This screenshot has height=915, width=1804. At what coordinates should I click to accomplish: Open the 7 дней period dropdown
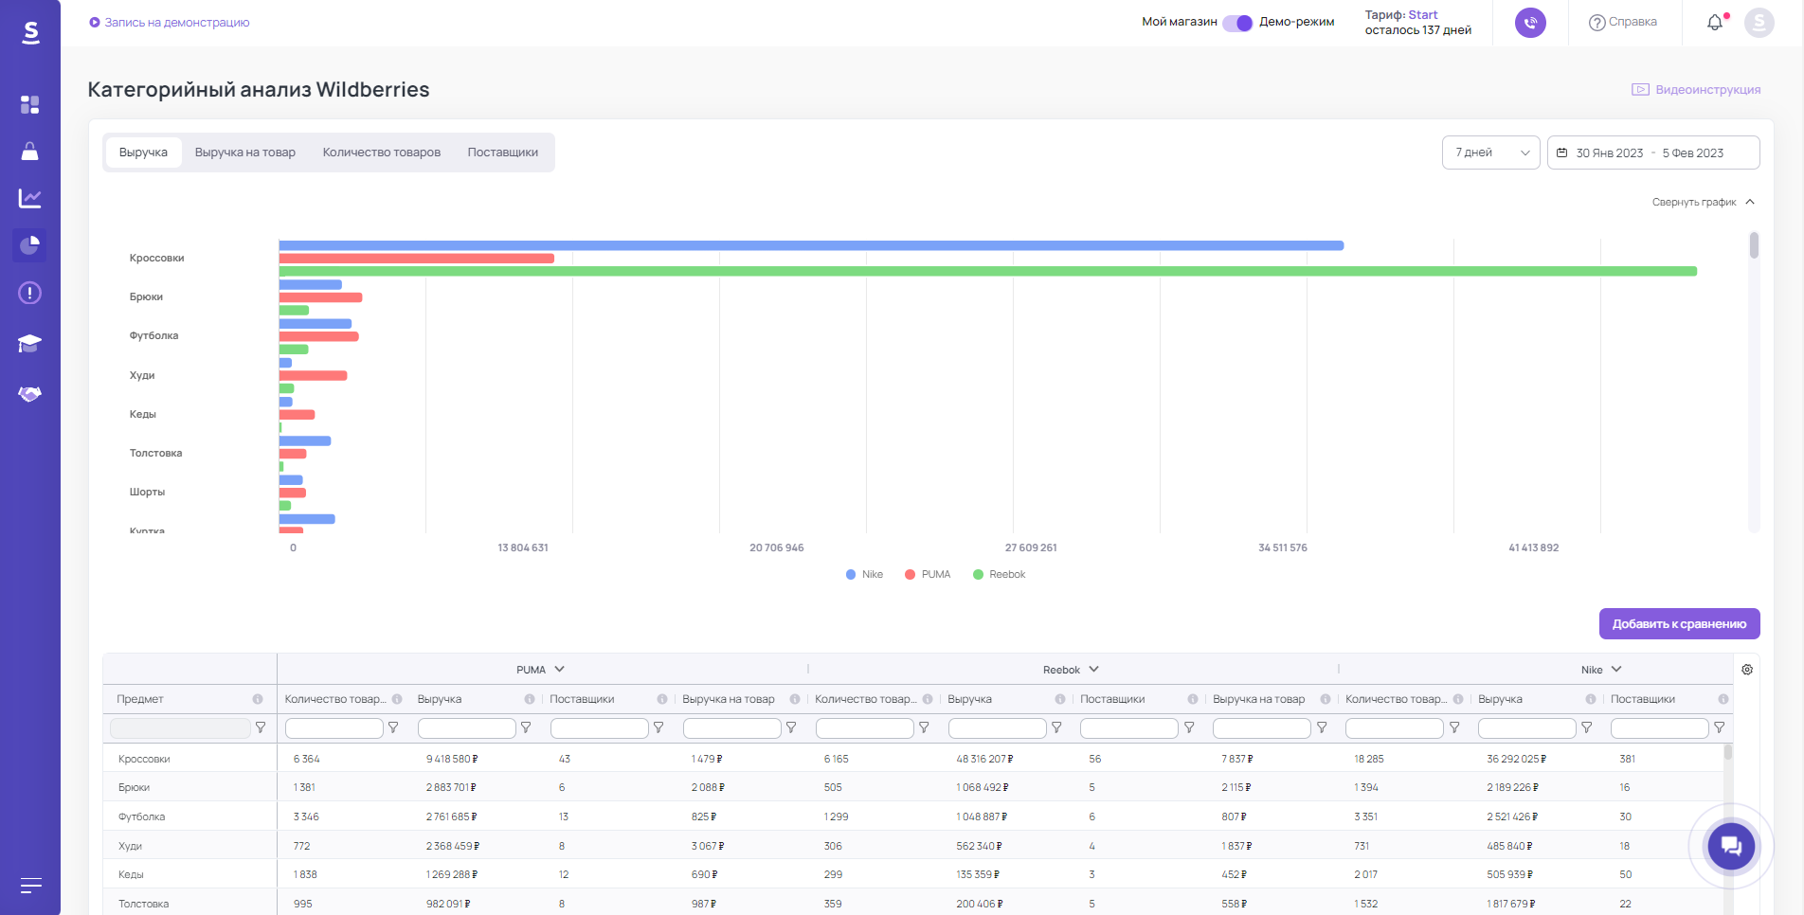point(1490,152)
